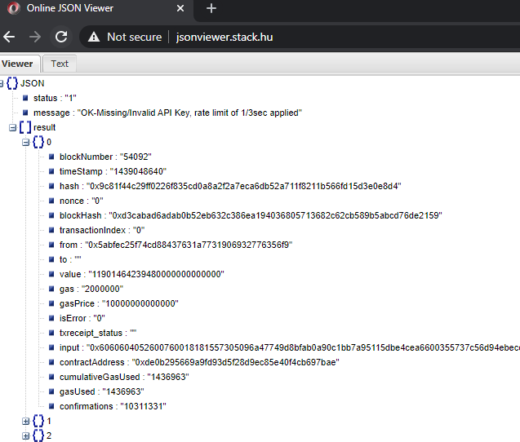Select the Viewer tab

[17, 64]
